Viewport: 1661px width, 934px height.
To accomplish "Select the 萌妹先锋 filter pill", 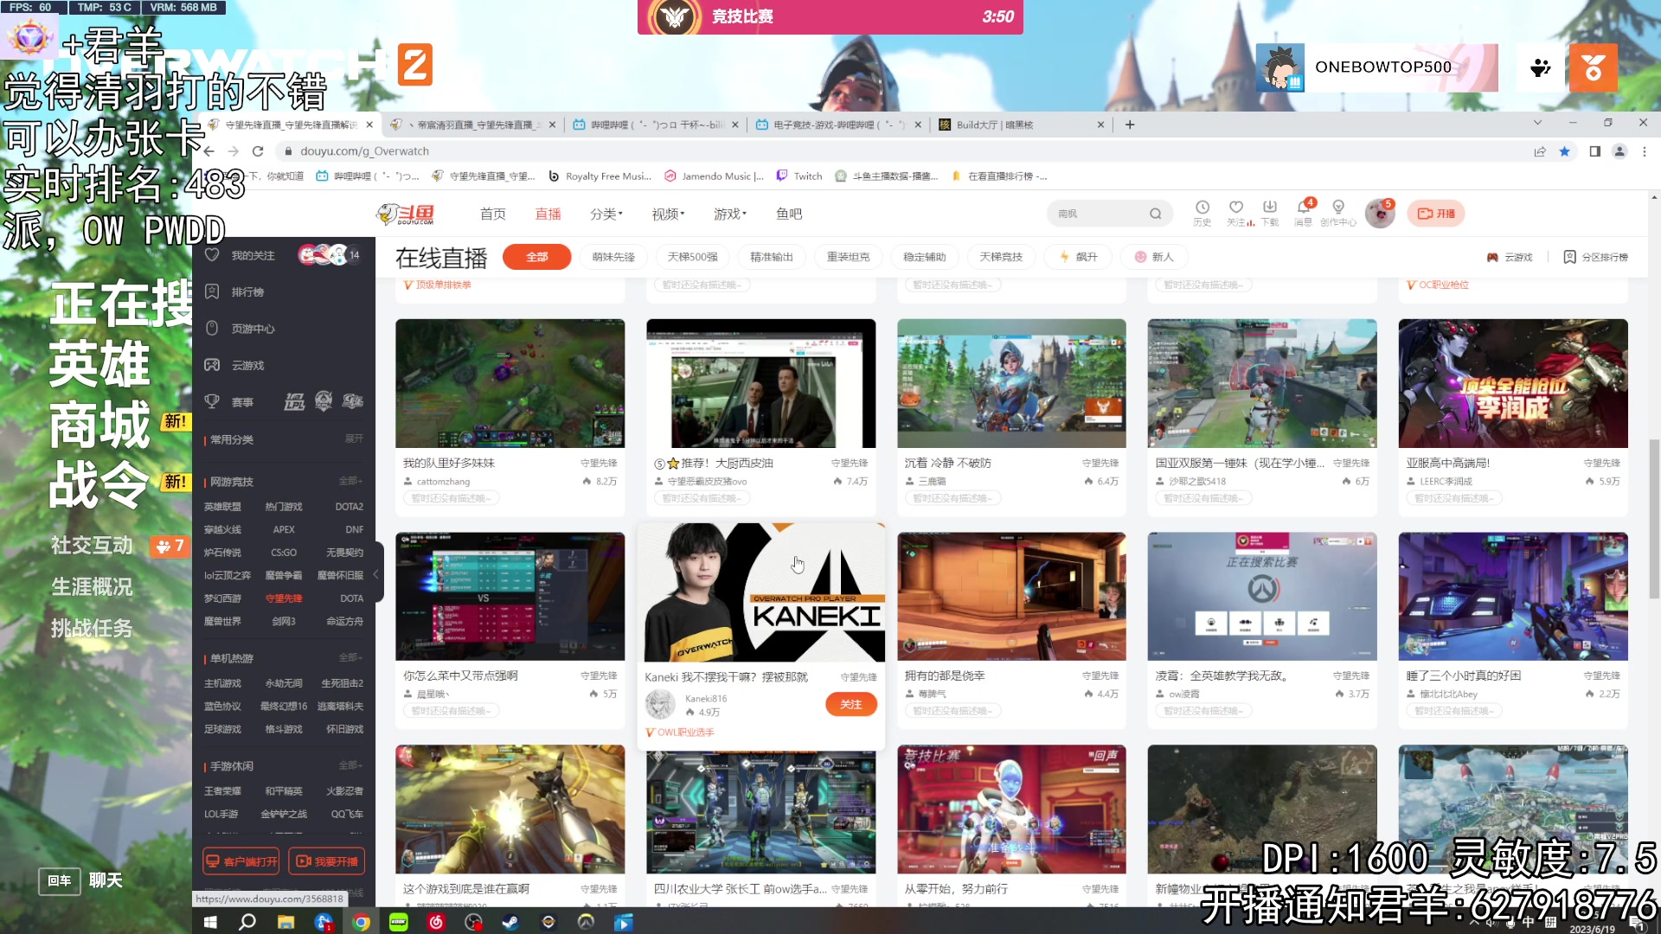I will 613,257.
